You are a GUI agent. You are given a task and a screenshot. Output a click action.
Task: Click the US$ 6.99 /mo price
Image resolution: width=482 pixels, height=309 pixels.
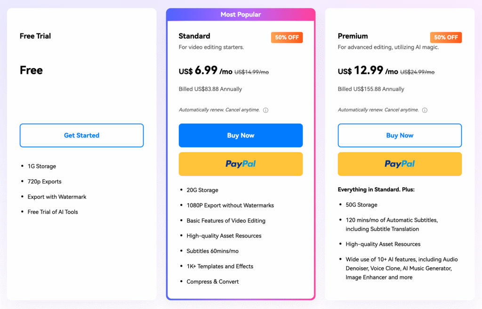[x=205, y=71]
